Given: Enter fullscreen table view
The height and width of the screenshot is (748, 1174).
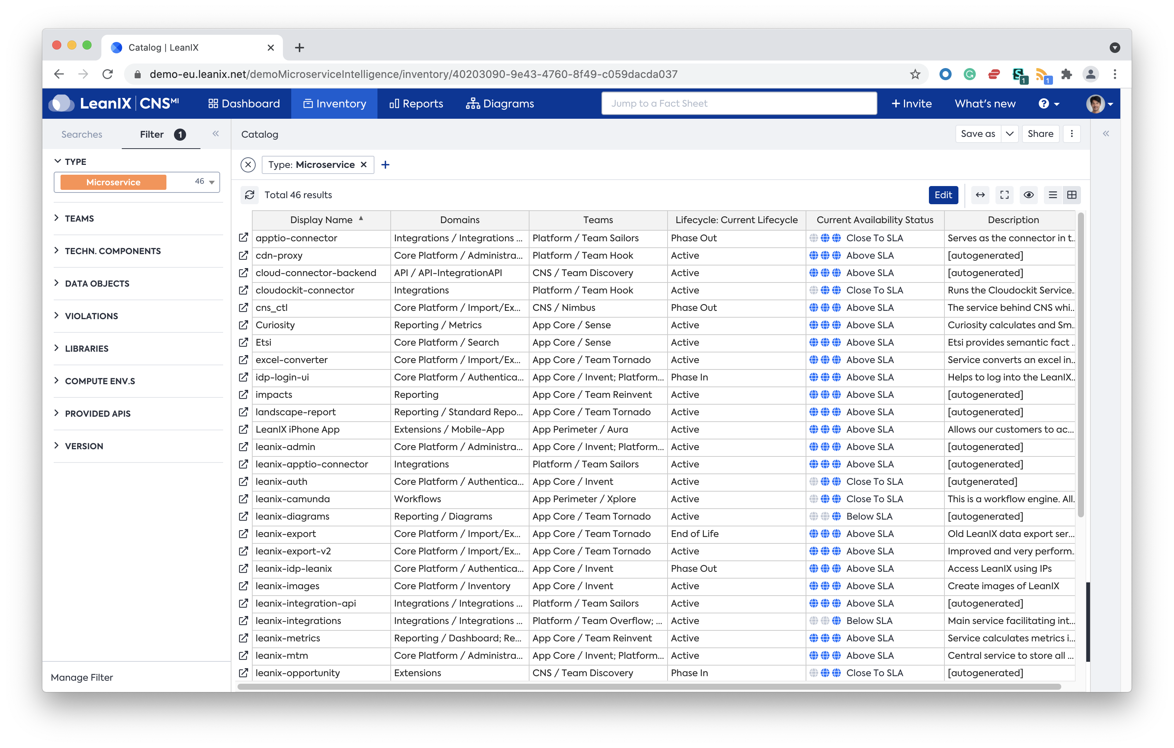Looking at the screenshot, I should 1004,195.
